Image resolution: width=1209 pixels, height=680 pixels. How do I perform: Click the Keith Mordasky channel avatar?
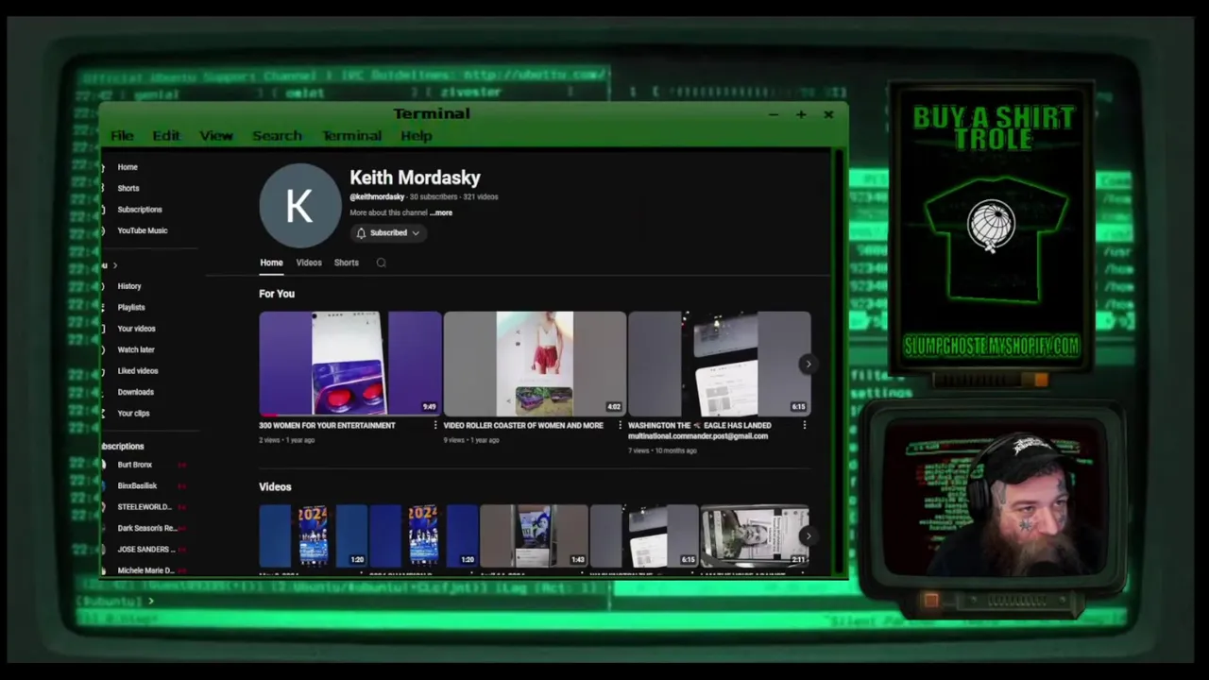tap(299, 205)
